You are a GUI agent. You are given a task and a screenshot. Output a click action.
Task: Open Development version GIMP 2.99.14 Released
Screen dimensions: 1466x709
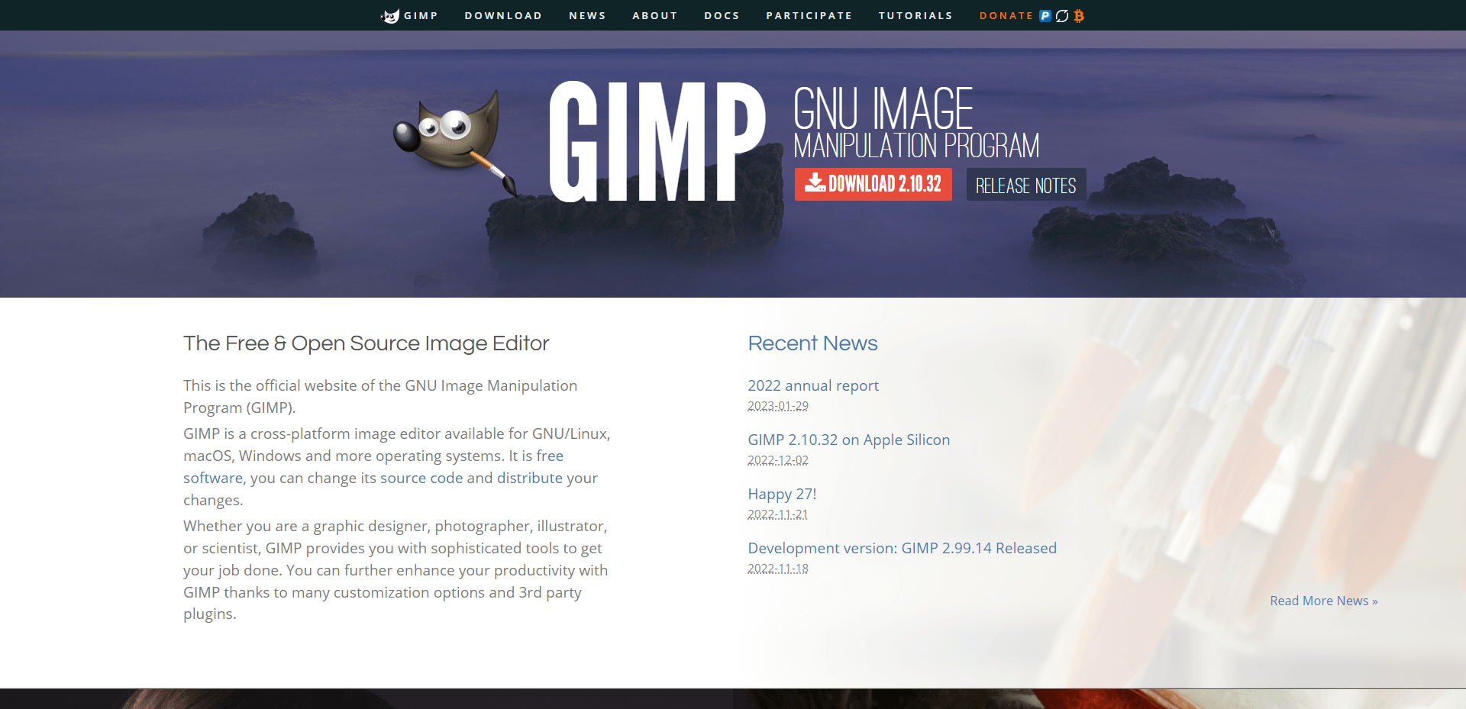coord(903,548)
